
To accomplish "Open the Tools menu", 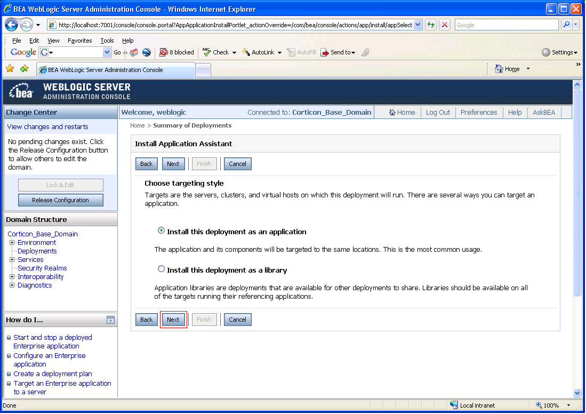I will pos(107,41).
